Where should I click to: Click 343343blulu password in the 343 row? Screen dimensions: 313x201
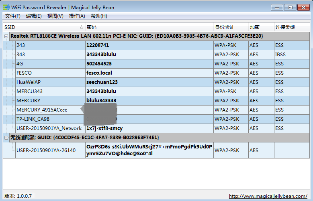(101, 55)
